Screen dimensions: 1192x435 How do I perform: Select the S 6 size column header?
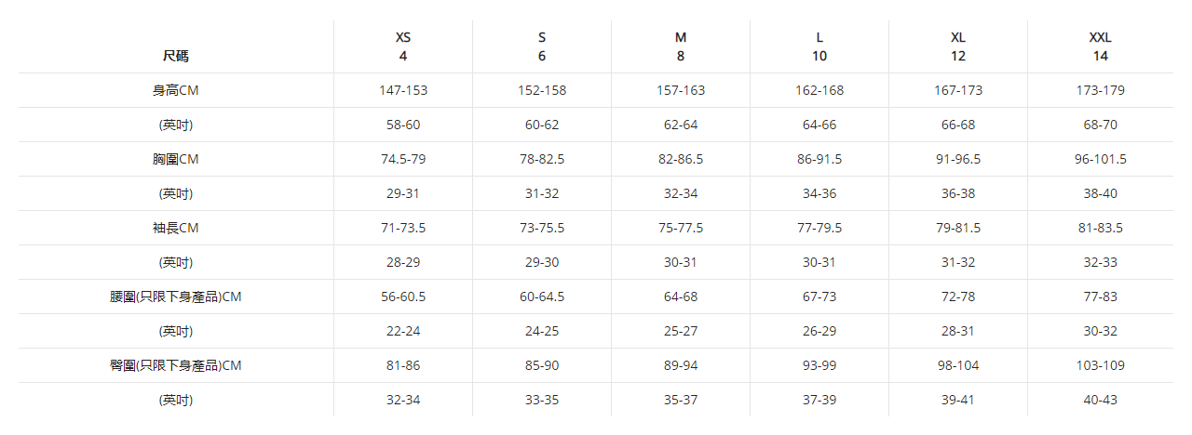click(x=541, y=46)
